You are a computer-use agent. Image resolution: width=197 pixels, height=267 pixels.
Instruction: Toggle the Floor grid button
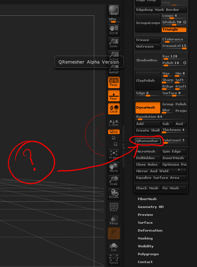pos(114,95)
